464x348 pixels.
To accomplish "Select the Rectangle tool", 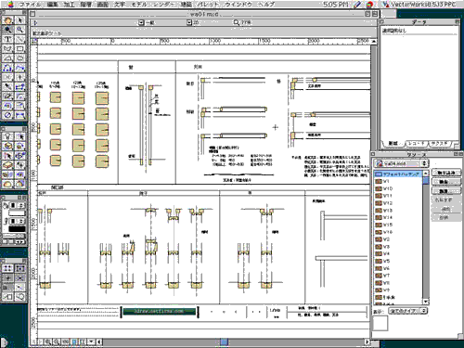I will tap(19, 49).
